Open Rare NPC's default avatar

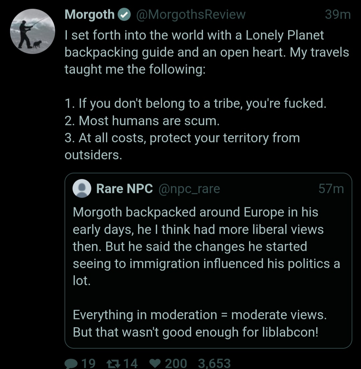pos(82,189)
